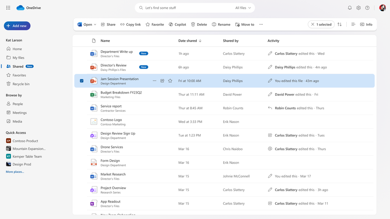
Task: Click share icon on Jam Session Presentation row
Action: 162,81
